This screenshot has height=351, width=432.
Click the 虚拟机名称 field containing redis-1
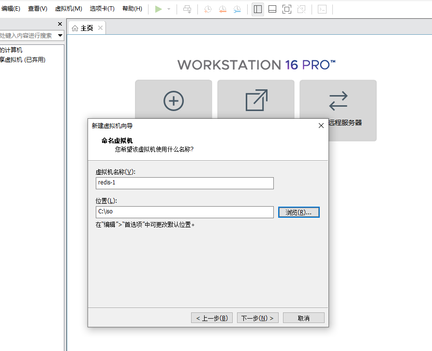point(185,183)
